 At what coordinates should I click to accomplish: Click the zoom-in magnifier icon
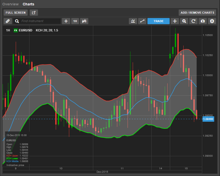184,21
